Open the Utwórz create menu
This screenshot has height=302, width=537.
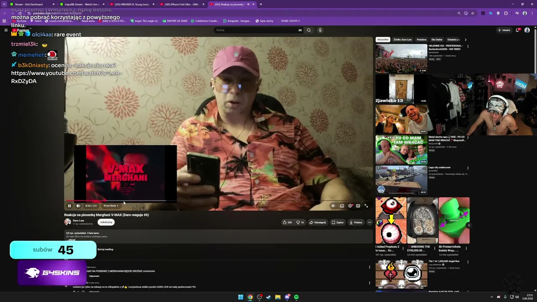[504, 30]
